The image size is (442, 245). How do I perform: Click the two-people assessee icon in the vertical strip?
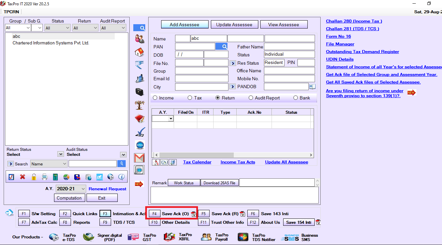pyautogui.click(x=140, y=39)
